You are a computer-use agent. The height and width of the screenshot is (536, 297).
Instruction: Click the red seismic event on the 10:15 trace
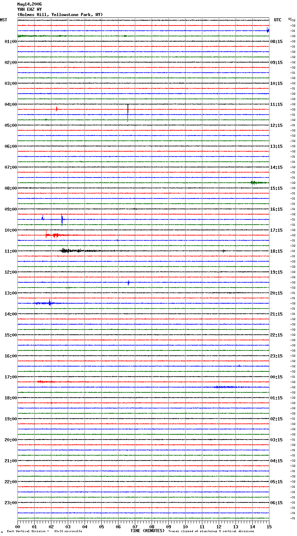point(56,235)
